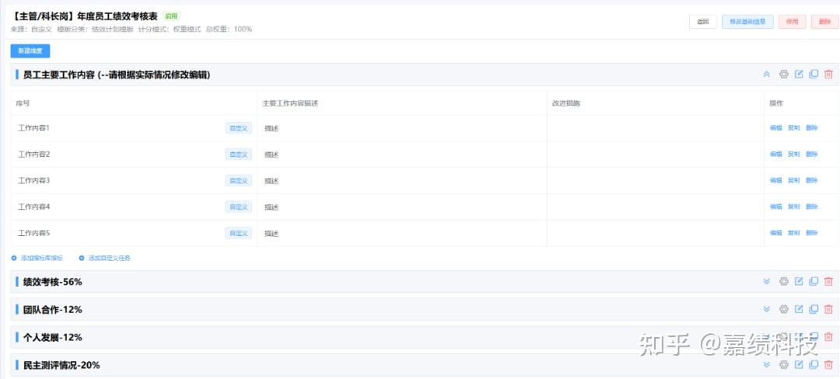Image resolution: width=840 pixels, height=379 pixels.
Task: Click the 主要工作内容描述 column header
Action: click(x=290, y=104)
